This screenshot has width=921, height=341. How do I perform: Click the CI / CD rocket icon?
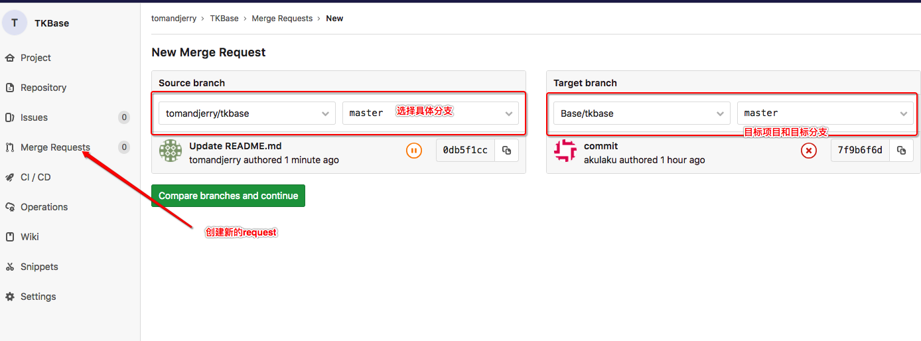10,177
